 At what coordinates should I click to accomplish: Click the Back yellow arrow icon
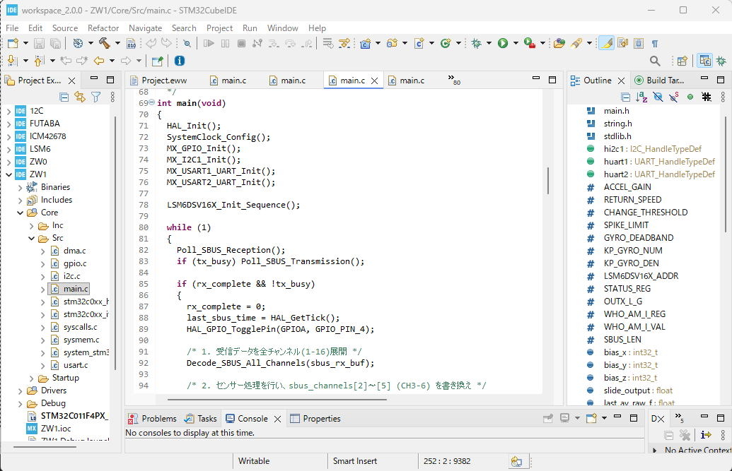click(99, 61)
